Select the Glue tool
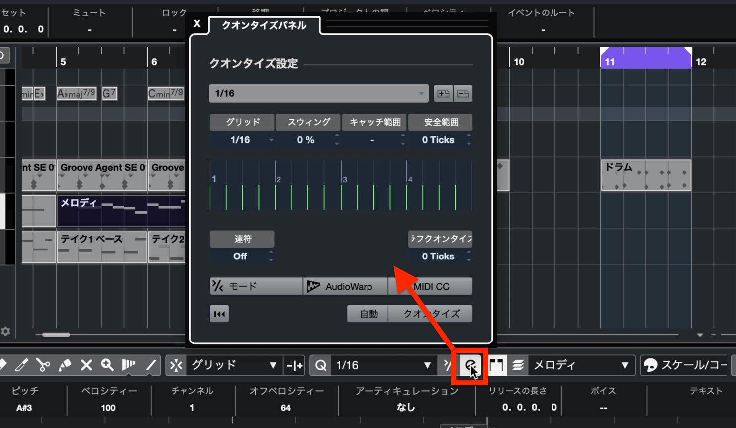736x428 pixels. (65, 365)
